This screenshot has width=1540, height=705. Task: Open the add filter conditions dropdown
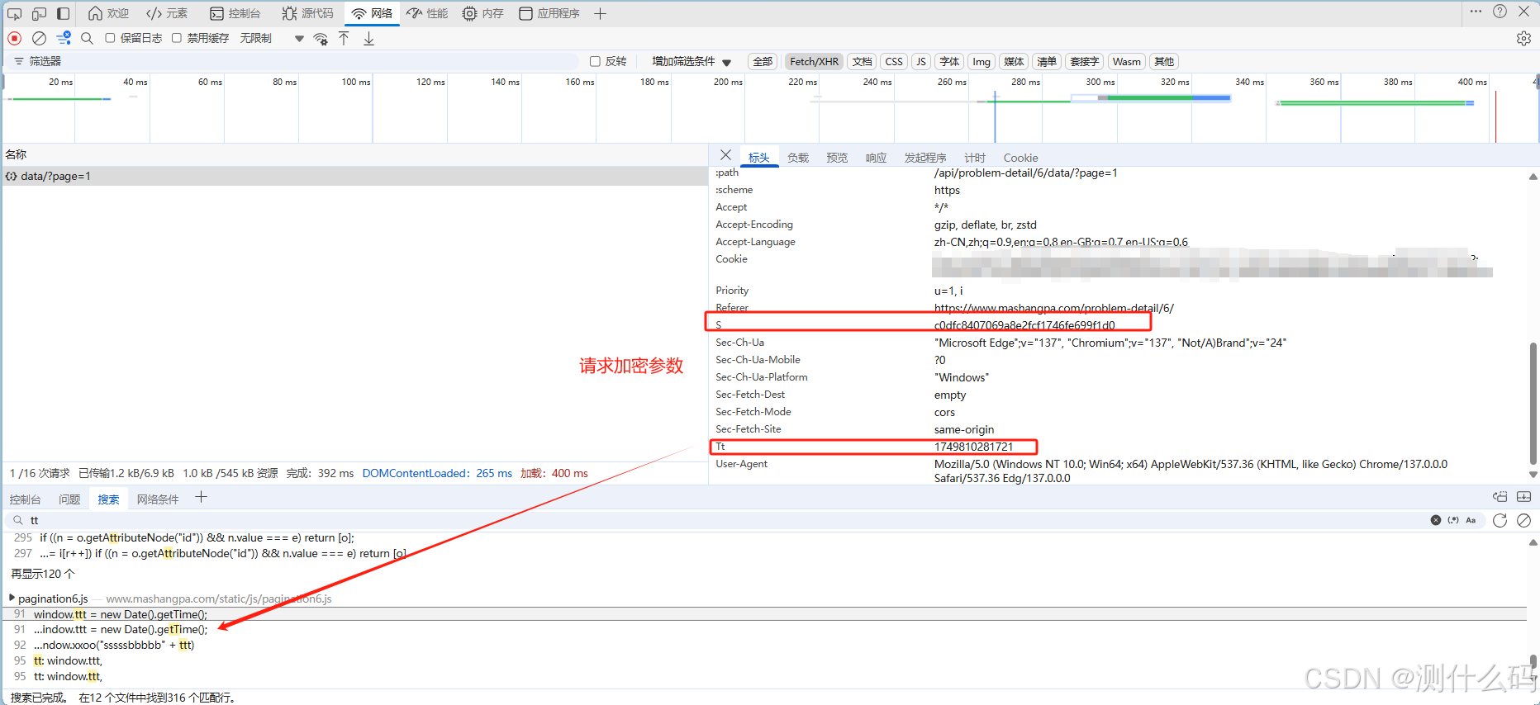tap(692, 61)
